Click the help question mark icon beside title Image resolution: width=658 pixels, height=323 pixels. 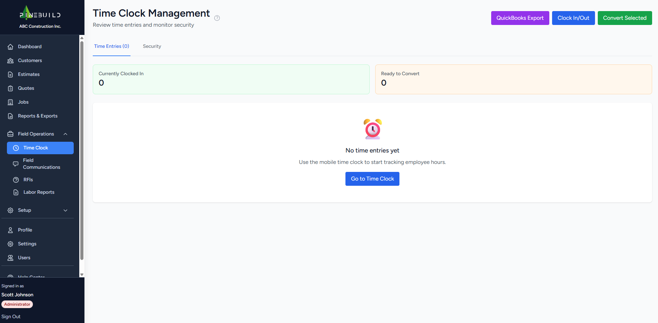click(217, 18)
